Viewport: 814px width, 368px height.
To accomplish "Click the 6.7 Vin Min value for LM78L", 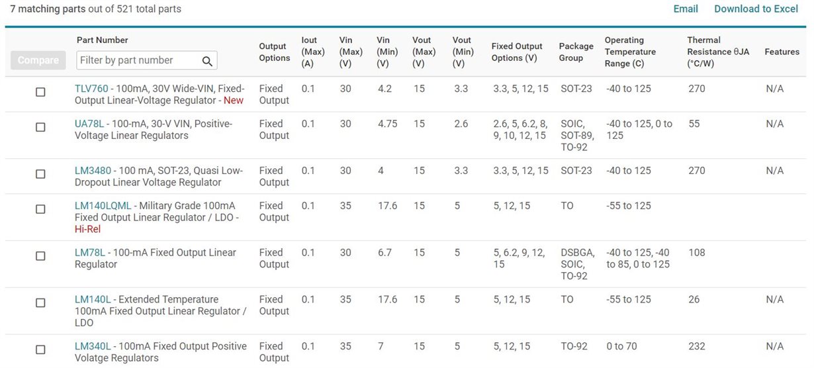I will (384, 253).
